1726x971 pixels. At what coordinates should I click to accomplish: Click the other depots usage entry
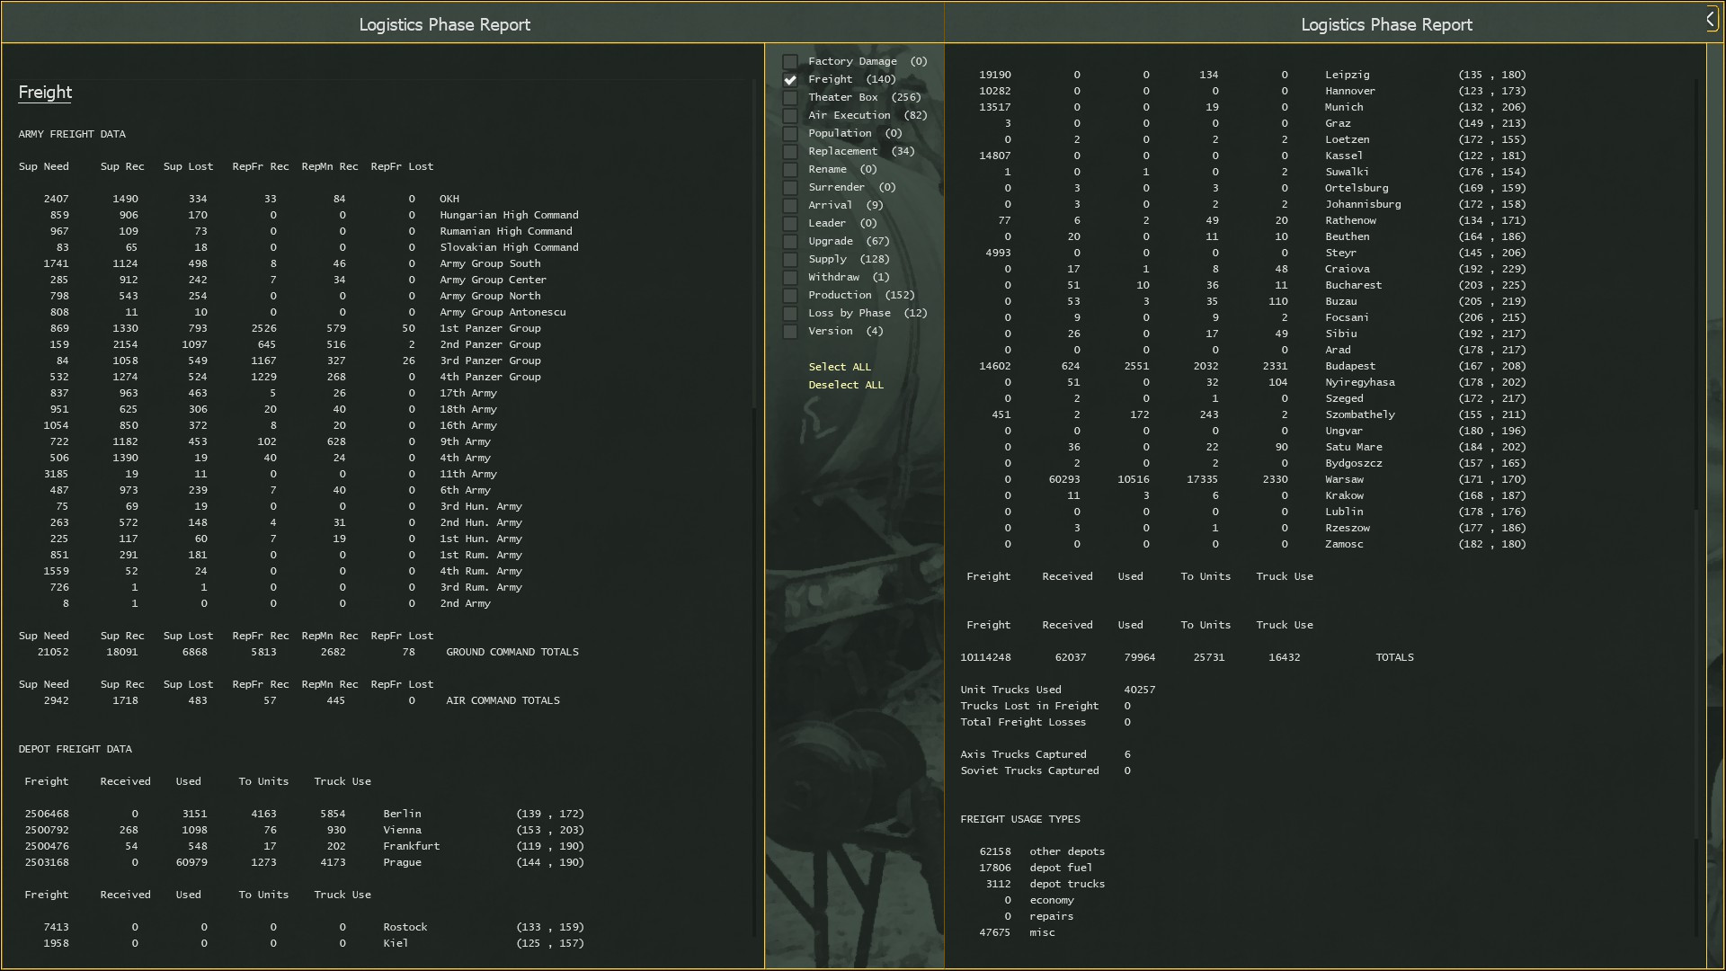point(1042,851)
